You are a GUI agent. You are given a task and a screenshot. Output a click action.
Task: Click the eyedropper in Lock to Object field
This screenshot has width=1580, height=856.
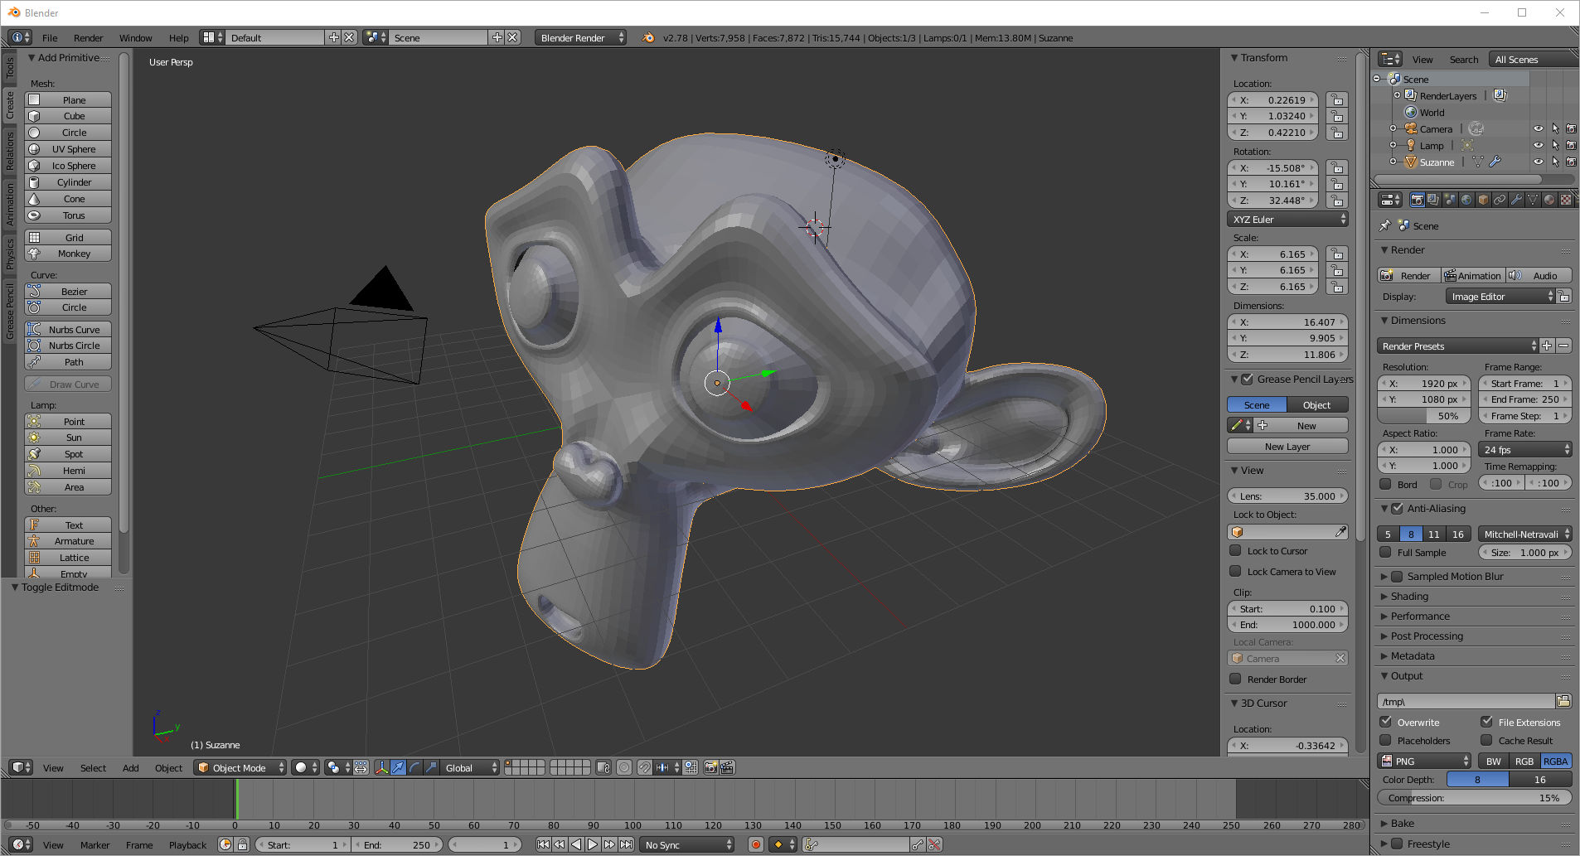point(1340,532)
